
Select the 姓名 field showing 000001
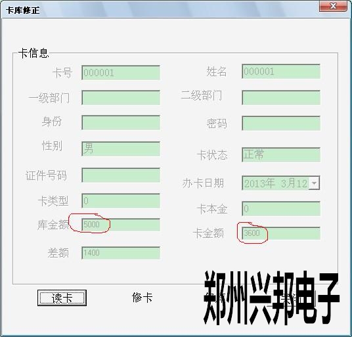[281, 72]
